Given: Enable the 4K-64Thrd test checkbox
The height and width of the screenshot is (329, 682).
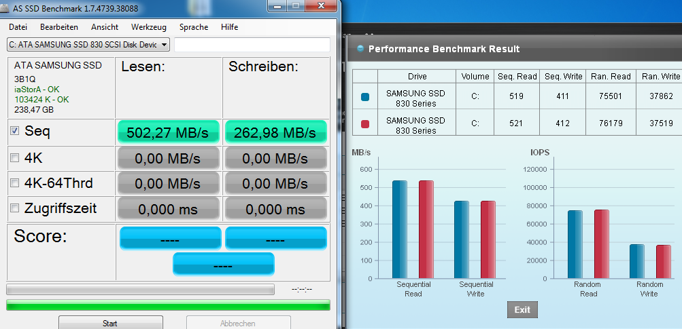Looking at the screenshot, I should pos(15,183).
